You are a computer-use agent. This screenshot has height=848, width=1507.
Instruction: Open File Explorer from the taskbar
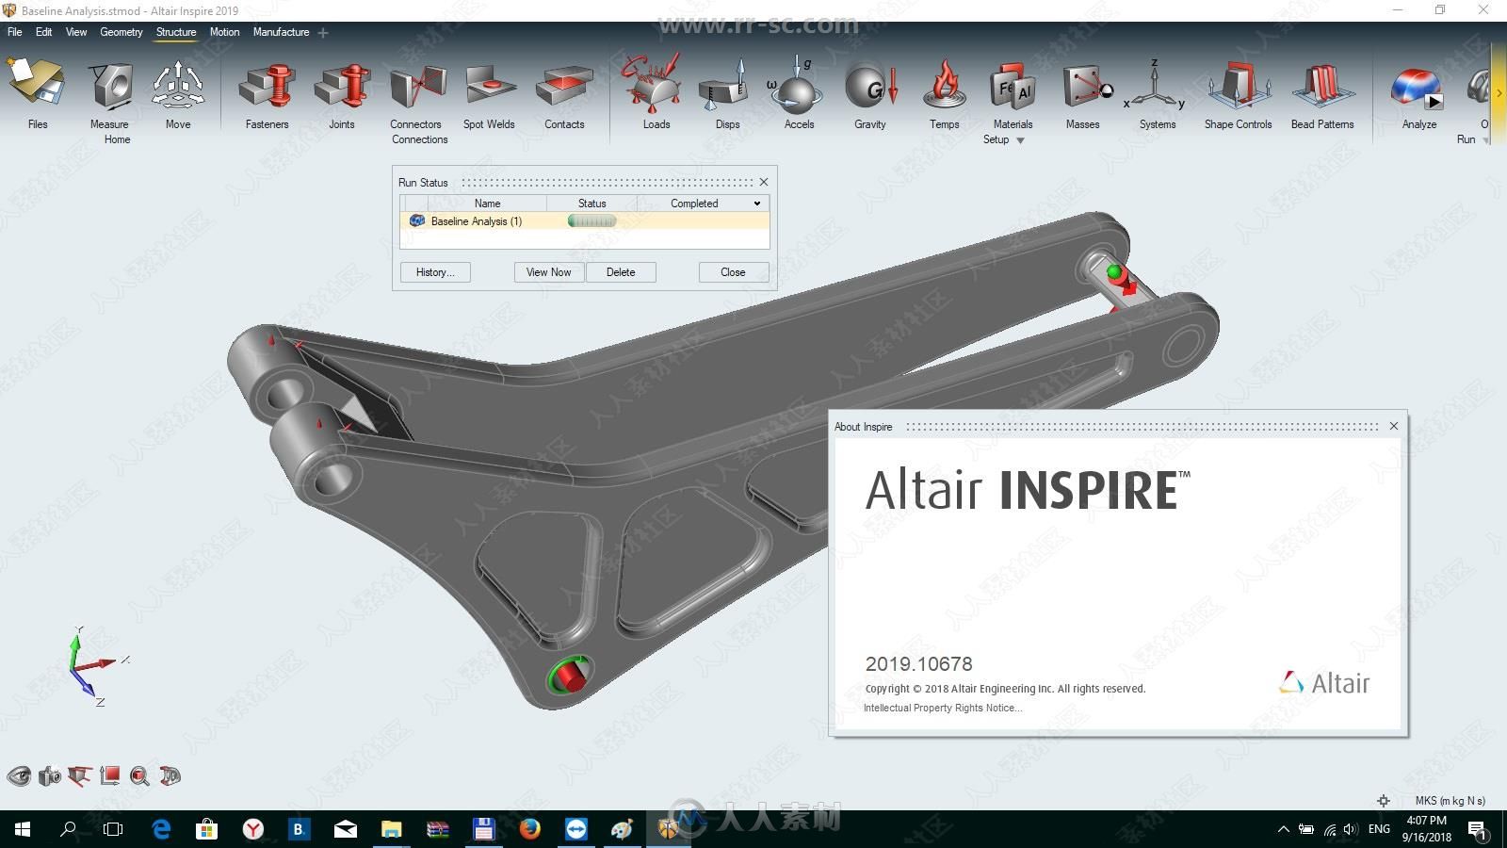(391, 829)
